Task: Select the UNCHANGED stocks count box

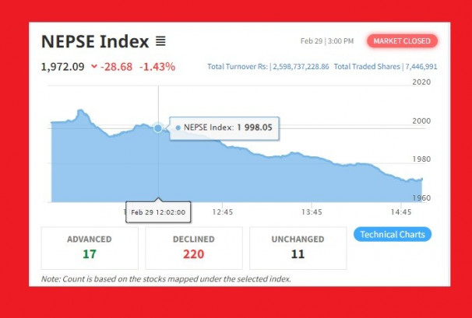Action: coord(298,247)
